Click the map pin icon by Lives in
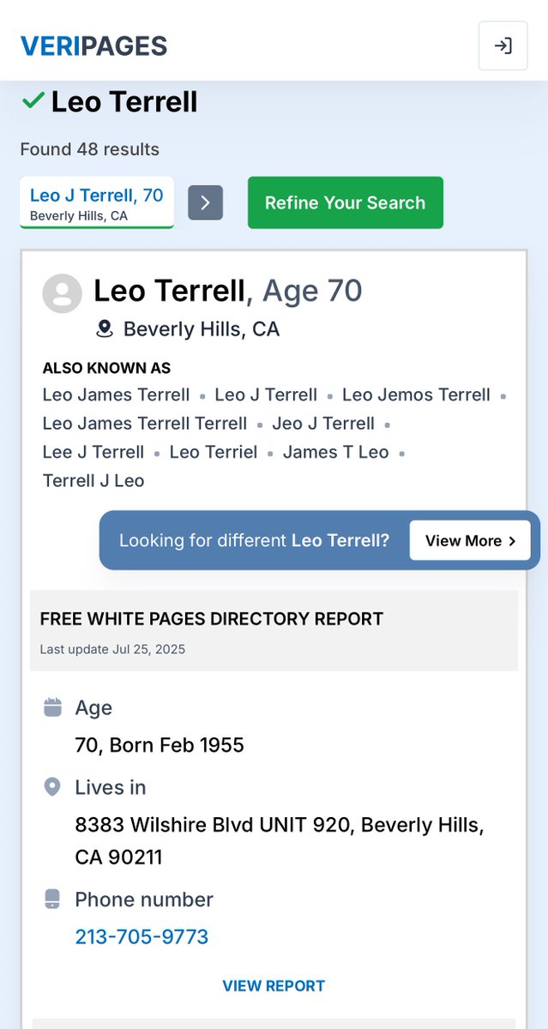 pyautogui.click(x=52, y=787)
